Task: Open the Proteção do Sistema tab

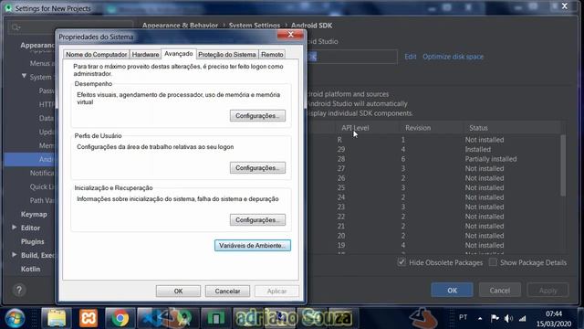Action: click(227, 55)
